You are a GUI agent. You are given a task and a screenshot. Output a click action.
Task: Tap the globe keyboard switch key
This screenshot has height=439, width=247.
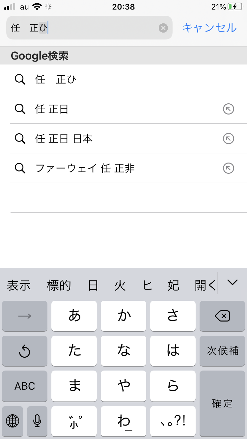[13, 421]
